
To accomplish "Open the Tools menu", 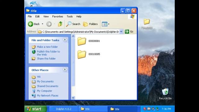I will [x=70, y=16].
